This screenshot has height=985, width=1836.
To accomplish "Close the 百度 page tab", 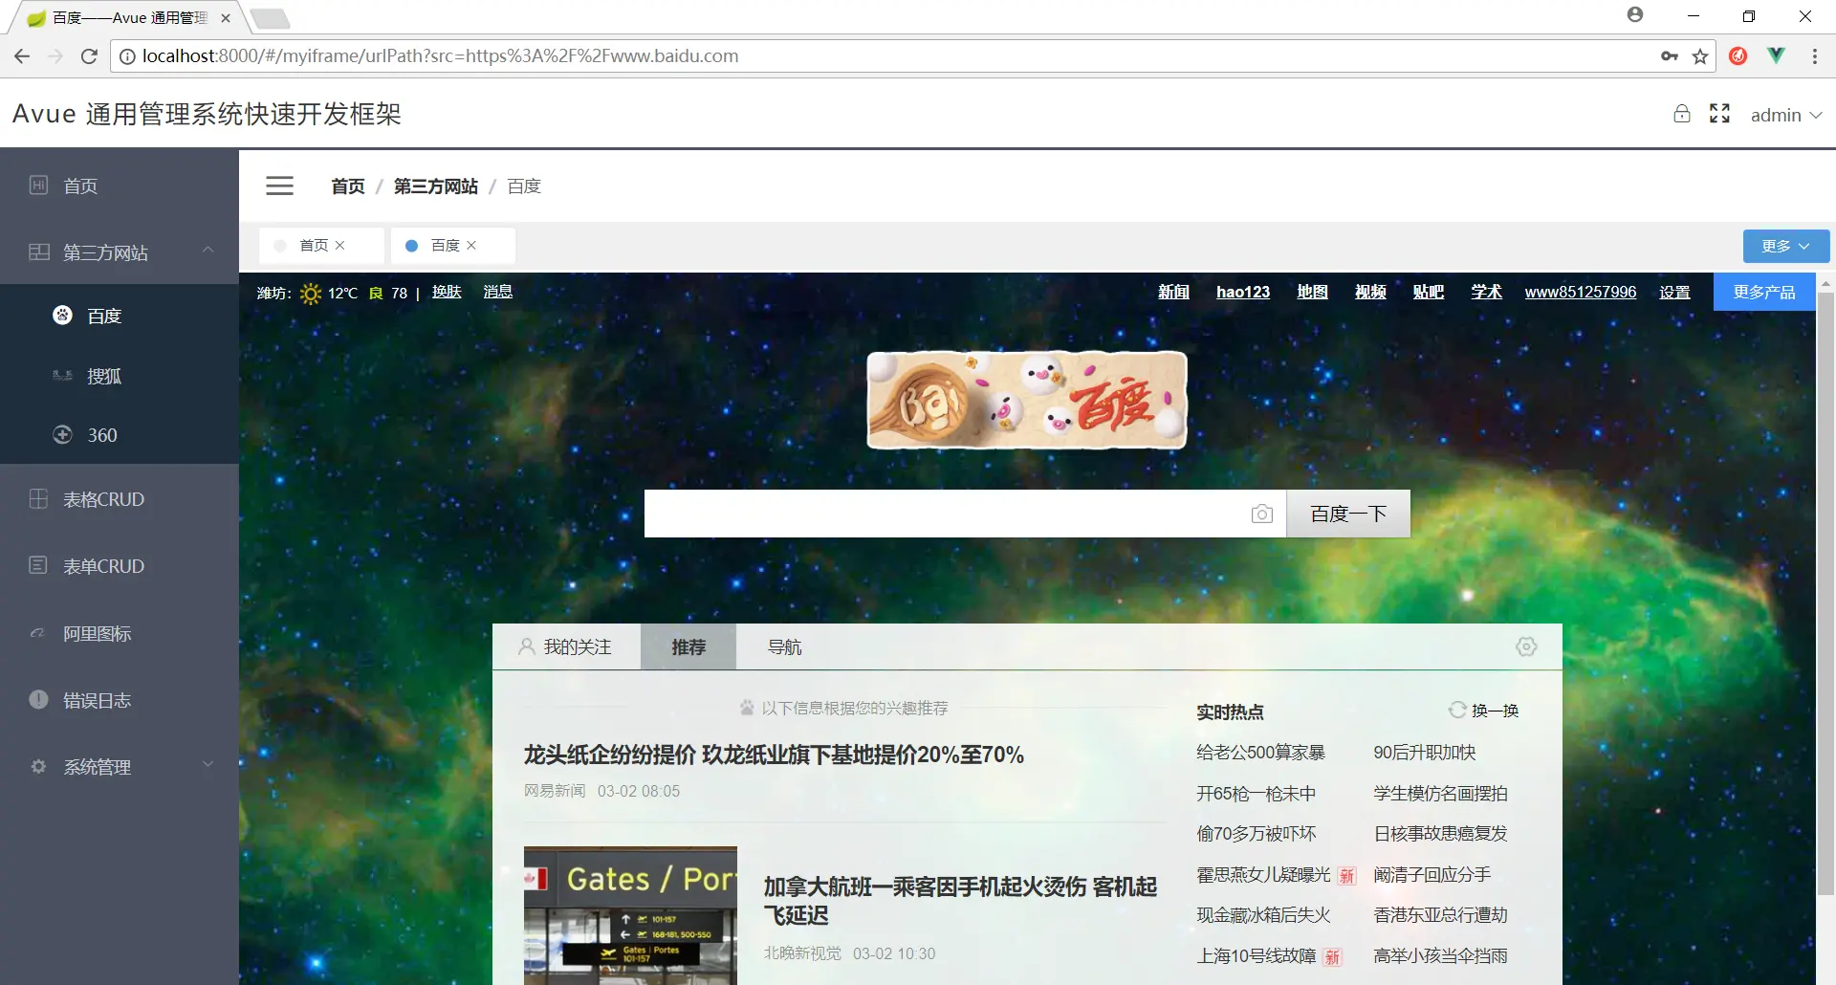I will (471, 246).
